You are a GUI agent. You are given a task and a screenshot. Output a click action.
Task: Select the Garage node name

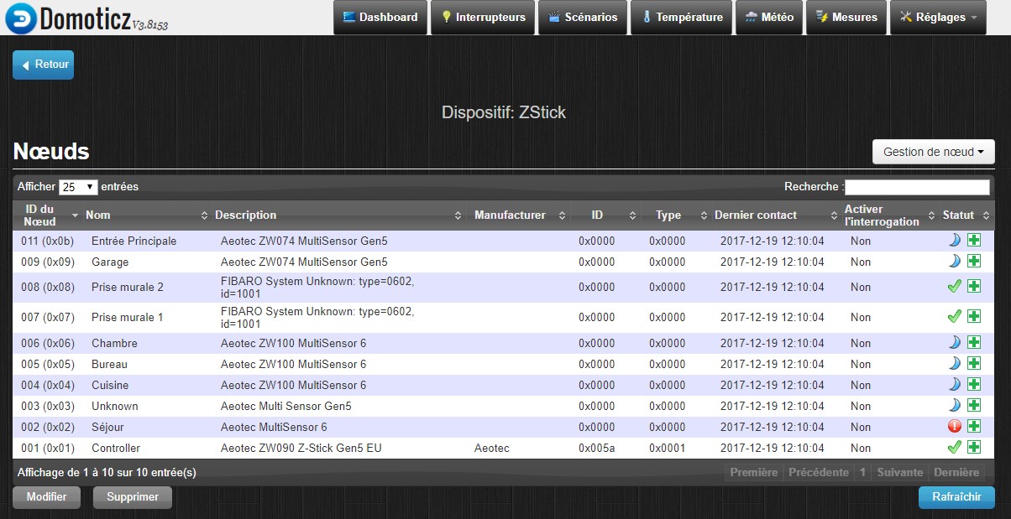click(110, 262)
